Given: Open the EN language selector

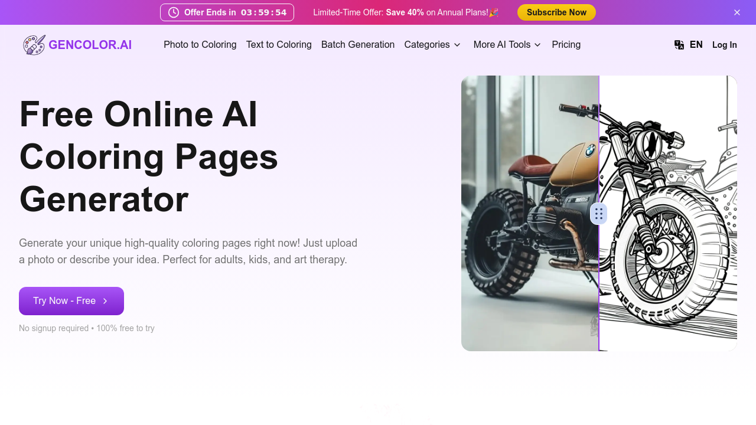Looking at the screenshot, I should pyautogui.click(x=696, y=45).
